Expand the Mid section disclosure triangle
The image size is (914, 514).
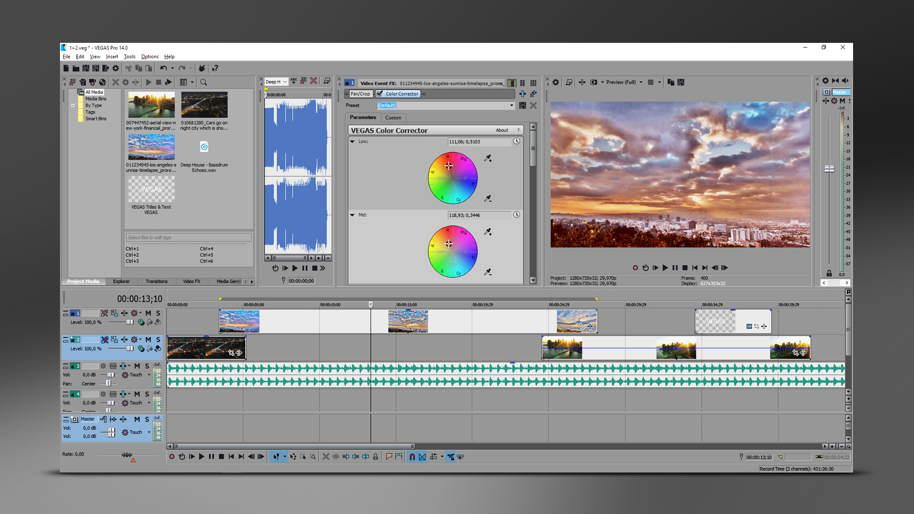(353, 215)
